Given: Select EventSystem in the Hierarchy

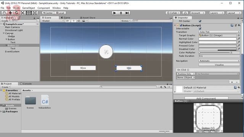Looking at the screenshot, I should pyautogui.click(x=12, y=51).
